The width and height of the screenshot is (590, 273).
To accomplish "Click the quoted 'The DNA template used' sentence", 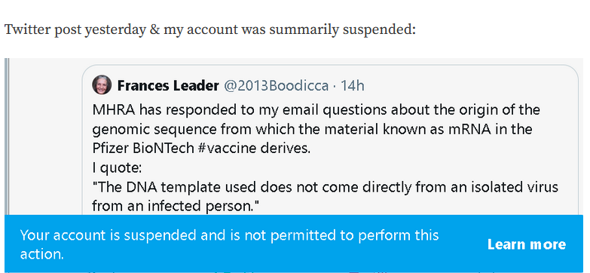I will coord(325,196).
